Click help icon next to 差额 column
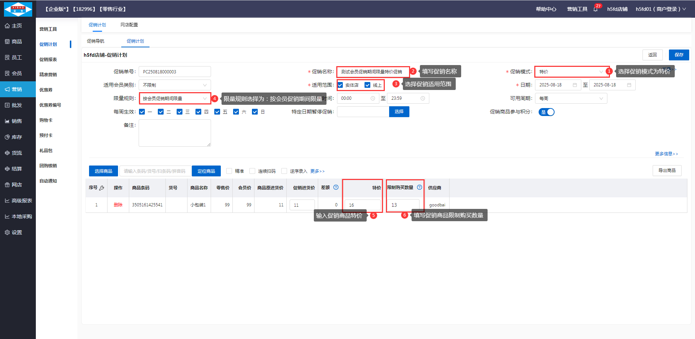This screenshot has height=339, width=695. (x=336, y=187)
